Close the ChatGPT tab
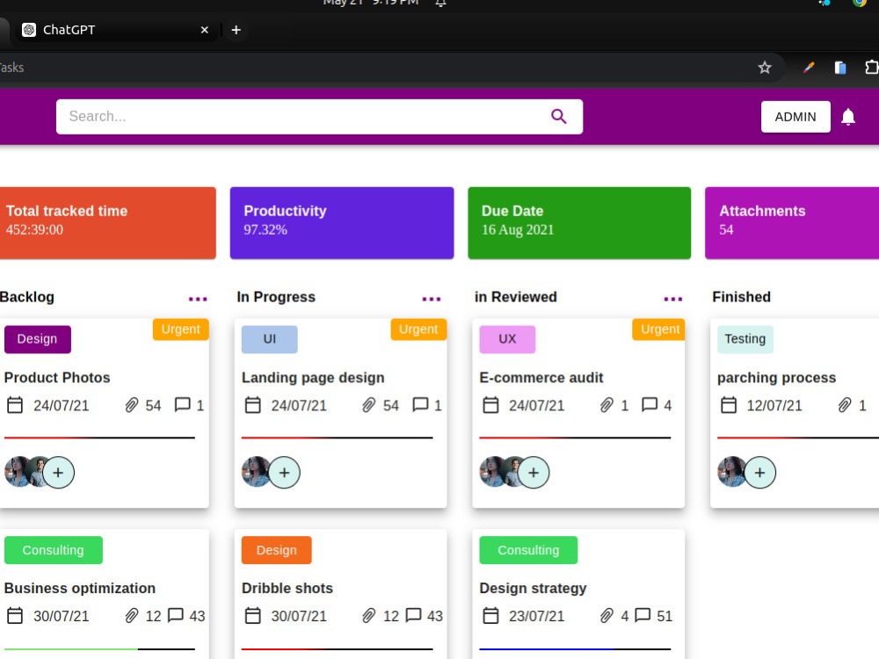This screenshot has height=659, width=879. pos(205,30)
